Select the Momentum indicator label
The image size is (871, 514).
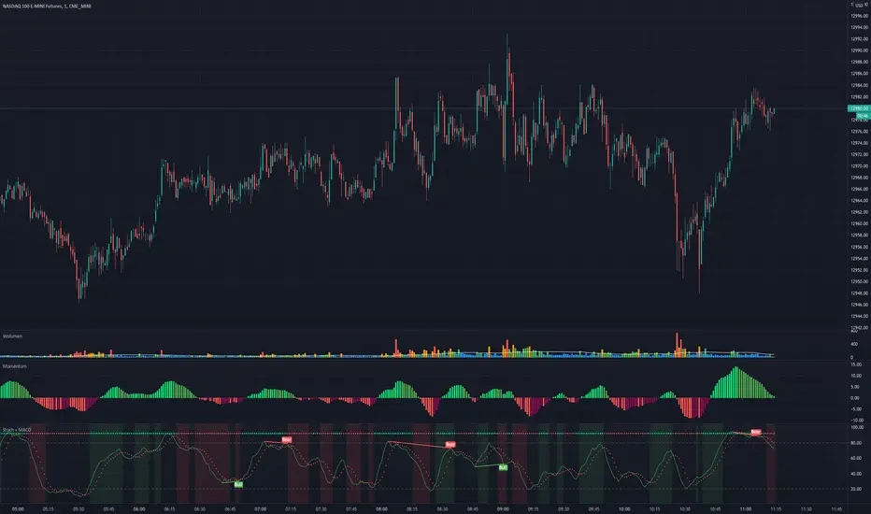tap(14, 366)
